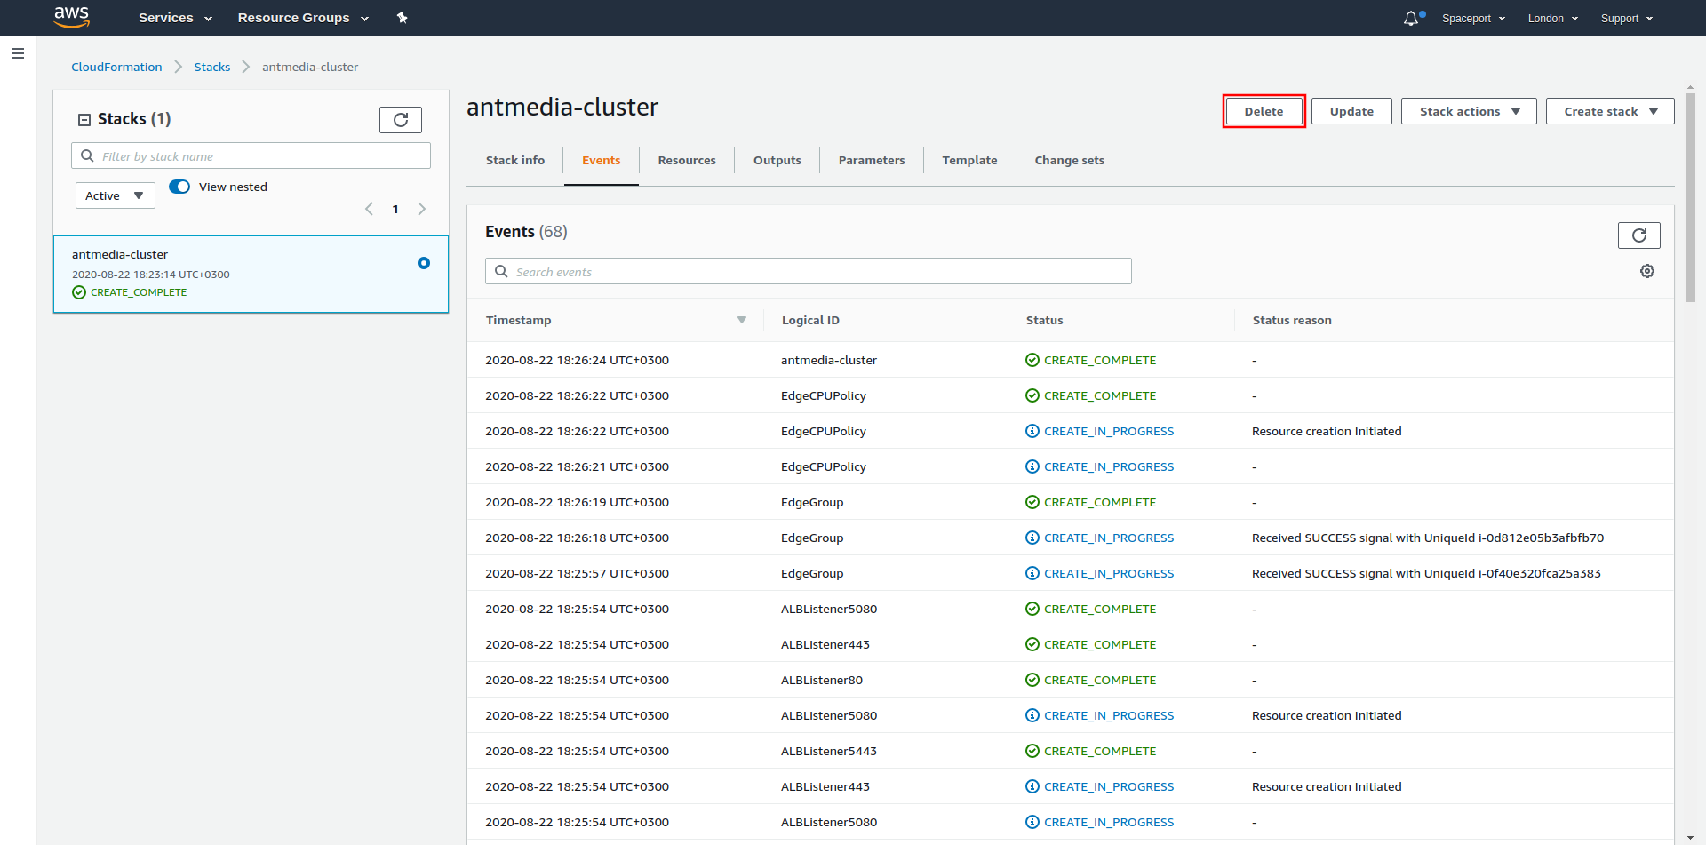Click CREATE_COMPLETE status of ALBListener5080 row
The image size is (1706, 845).
pos(1100,609)
